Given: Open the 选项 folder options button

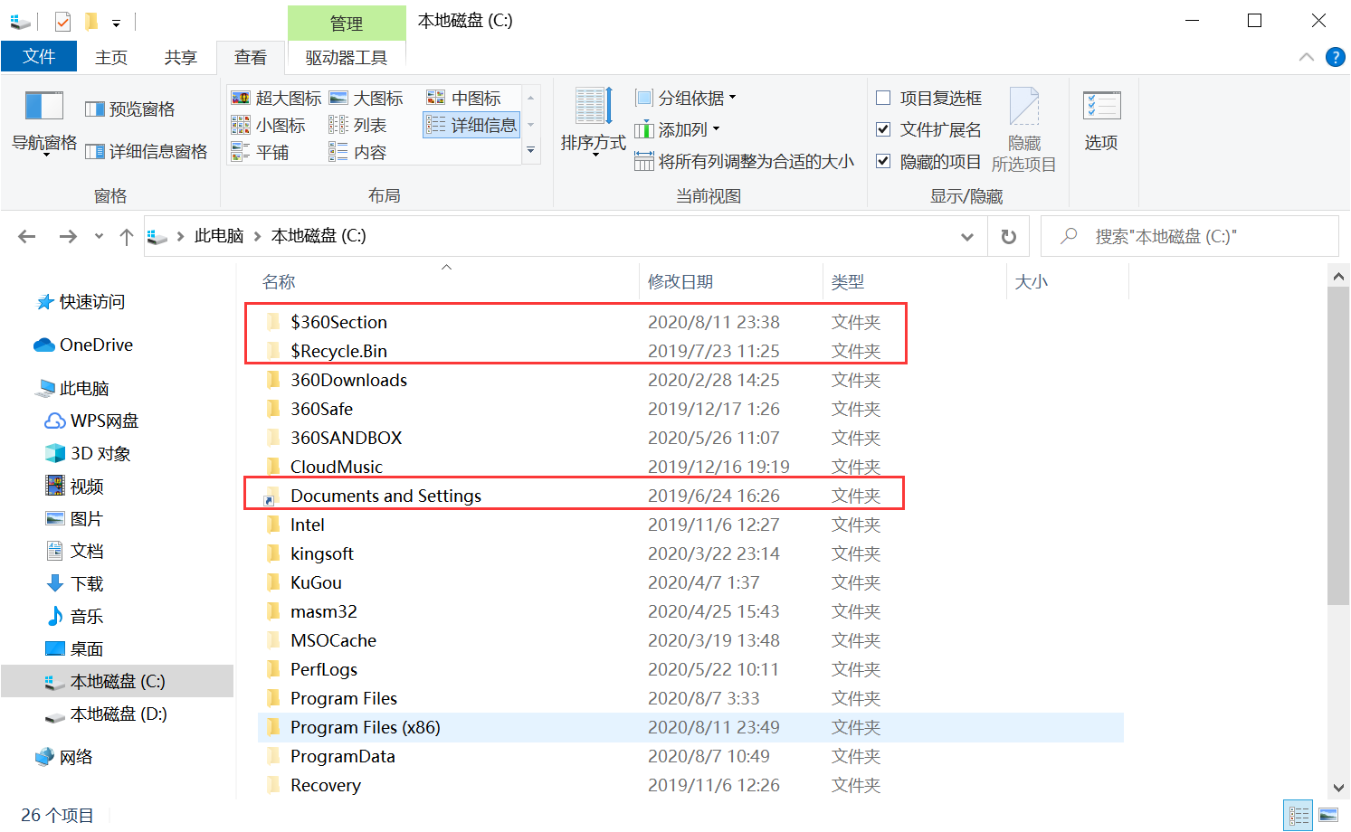Looking at the screenshot, I should 1101,121.
